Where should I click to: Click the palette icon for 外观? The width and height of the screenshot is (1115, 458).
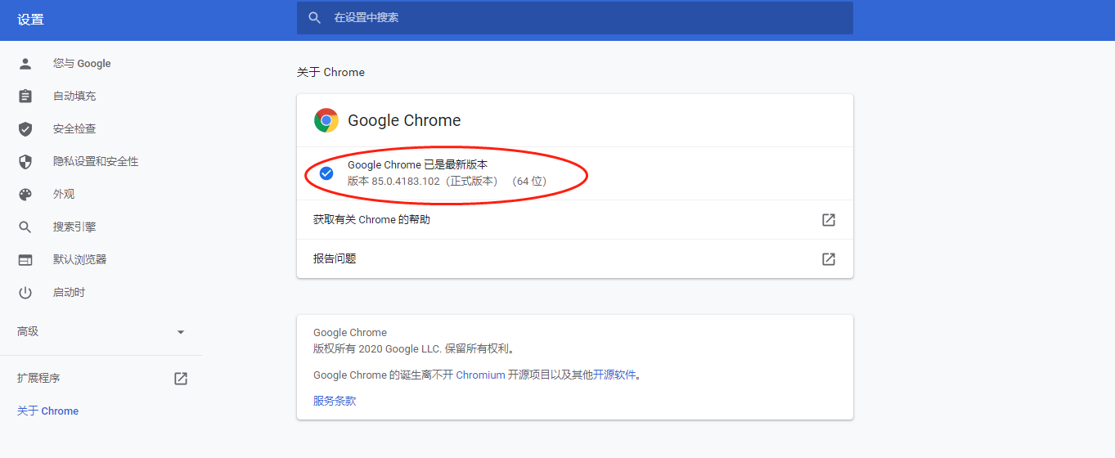point(25,194)
